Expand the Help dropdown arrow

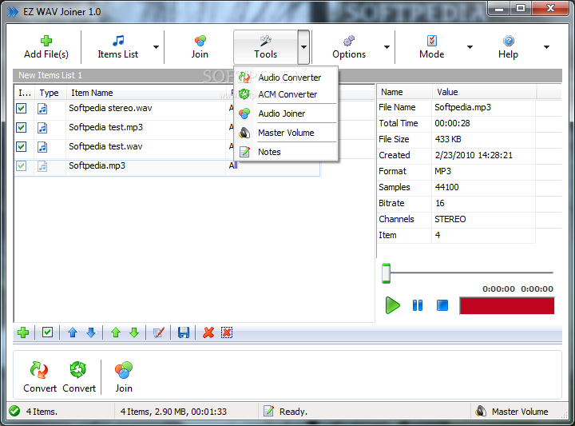tap(546, 47)
